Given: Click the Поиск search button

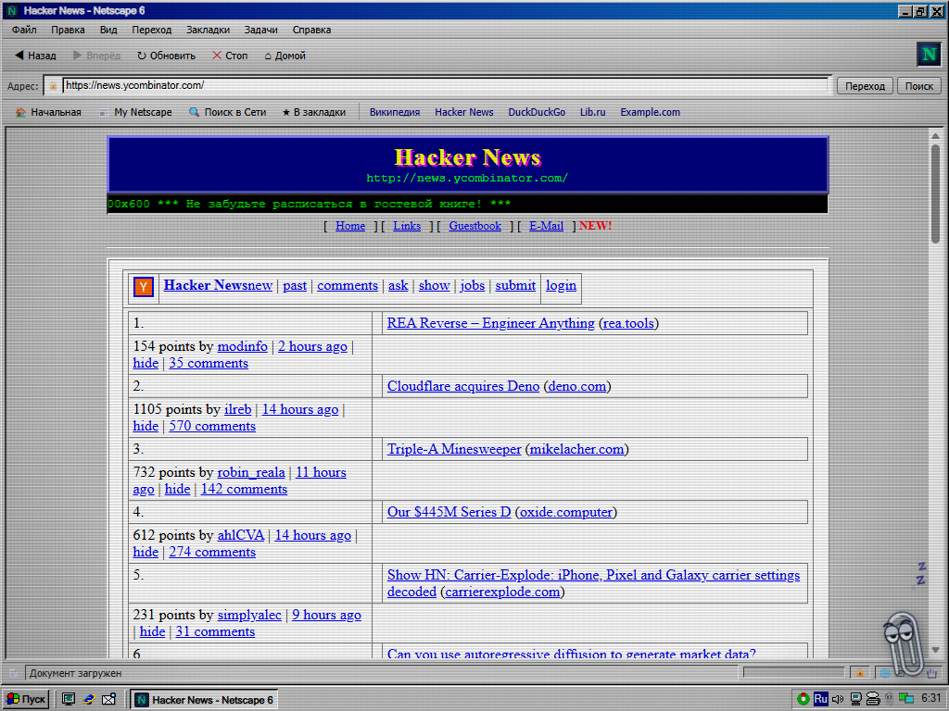Looking at the screenshot, I should 918,86.
